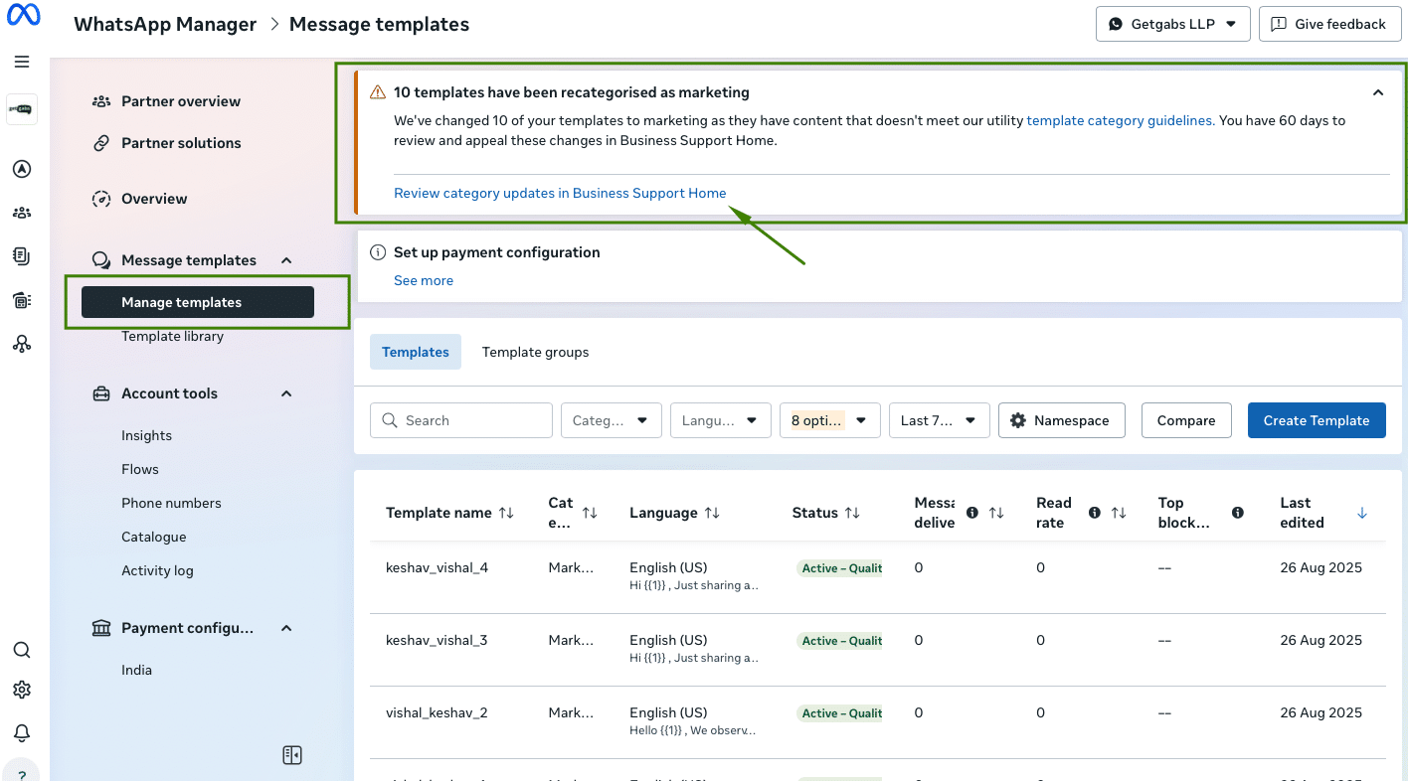Image resolution: width=1408 pixels, height=781 pixels.
Task: Click the info icon beside Read rate
Action: (1095, 513)
